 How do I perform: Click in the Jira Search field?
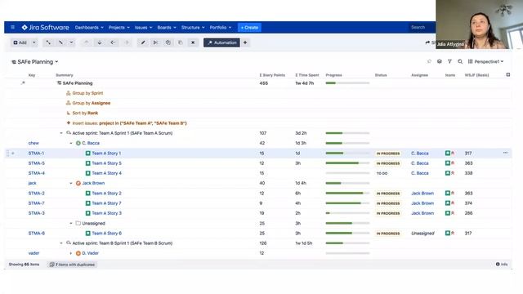422,27
